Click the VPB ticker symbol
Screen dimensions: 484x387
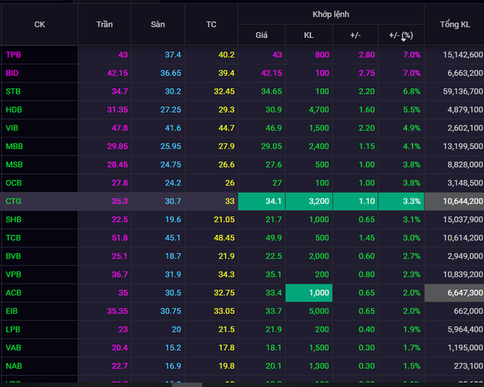click(14, 274)
